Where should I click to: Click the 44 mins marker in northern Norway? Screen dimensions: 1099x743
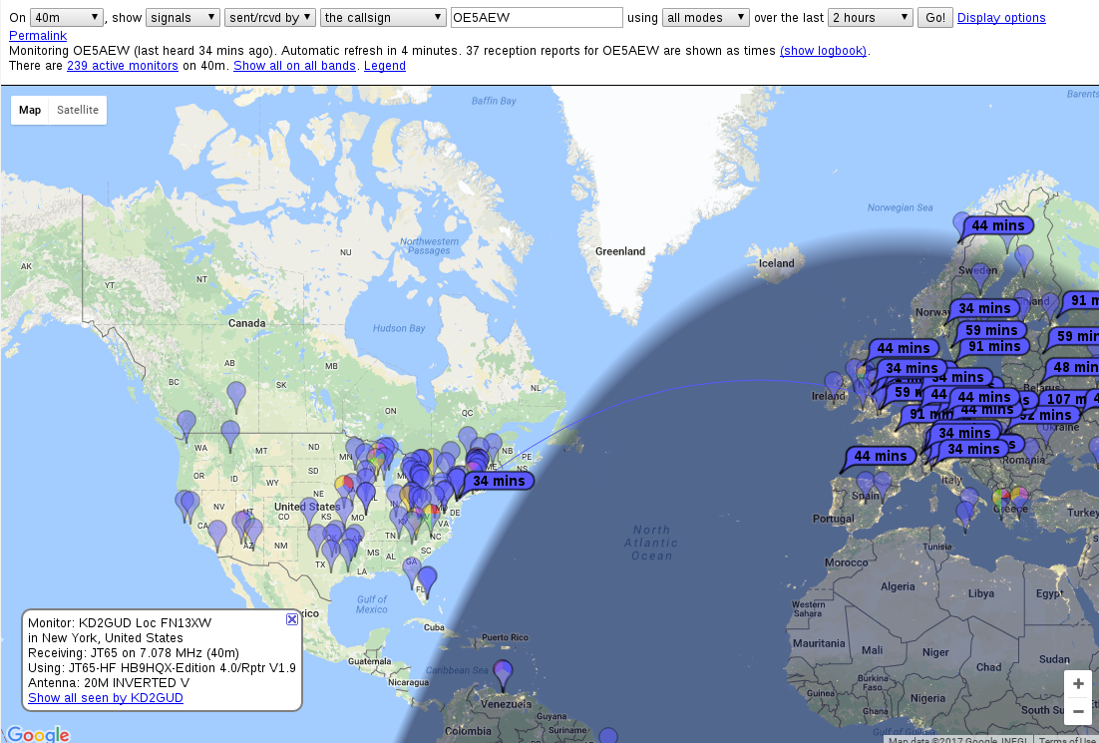click(998, 225)
